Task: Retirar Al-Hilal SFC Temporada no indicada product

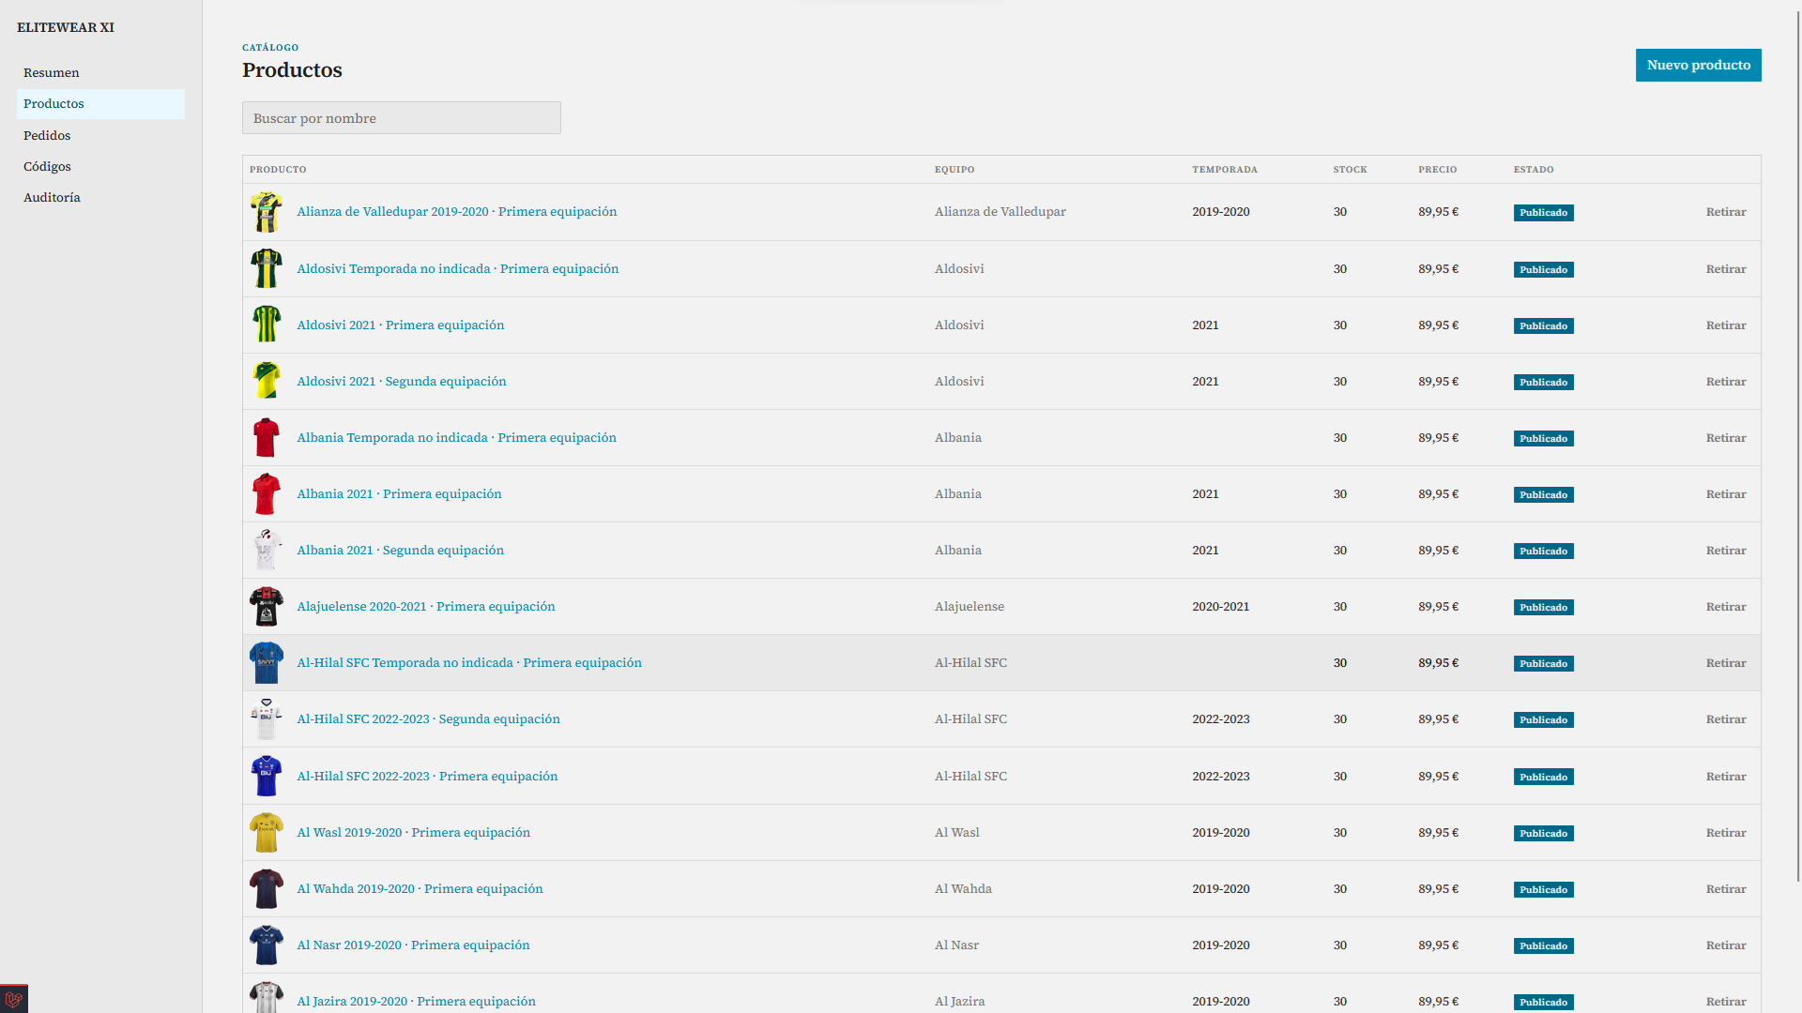Action: tap(1726, 663)
